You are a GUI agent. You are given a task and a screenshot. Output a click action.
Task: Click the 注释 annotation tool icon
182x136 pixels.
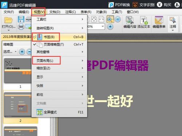pyautogui.click(x=173, y=20)
